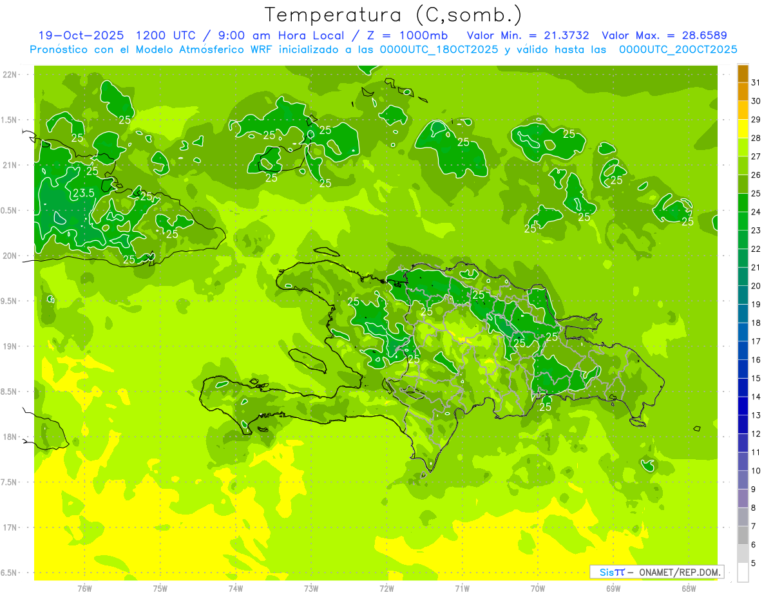This screenshot has width=773, height=597.
Task: Click the "23.5" contour label near Cuba
Action: (84, 193)
